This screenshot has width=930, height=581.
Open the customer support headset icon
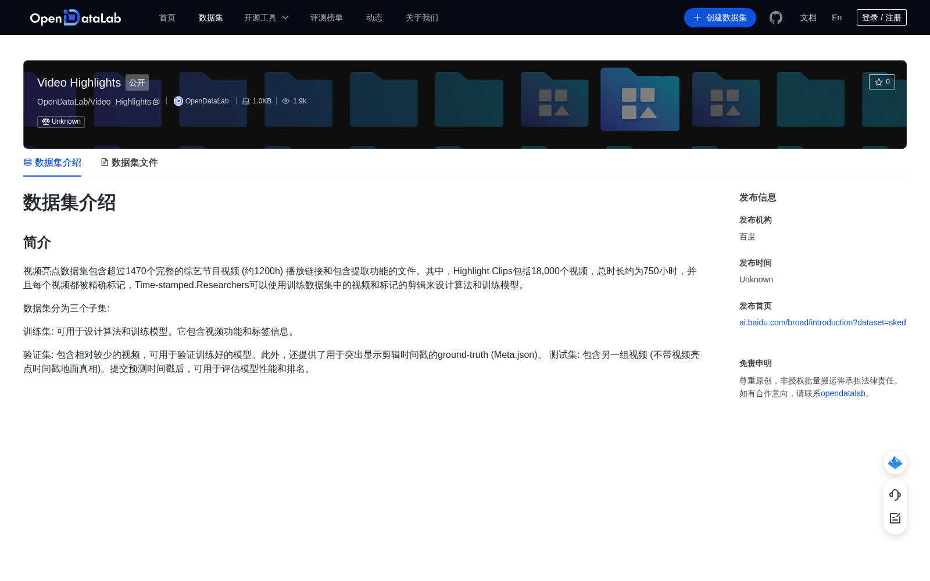click(x=895, y=494)
